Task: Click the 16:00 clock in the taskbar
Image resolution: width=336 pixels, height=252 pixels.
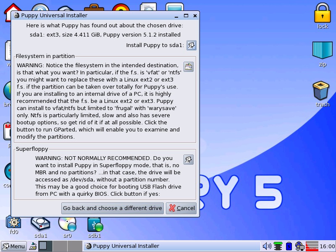Action: click(328, 247)
